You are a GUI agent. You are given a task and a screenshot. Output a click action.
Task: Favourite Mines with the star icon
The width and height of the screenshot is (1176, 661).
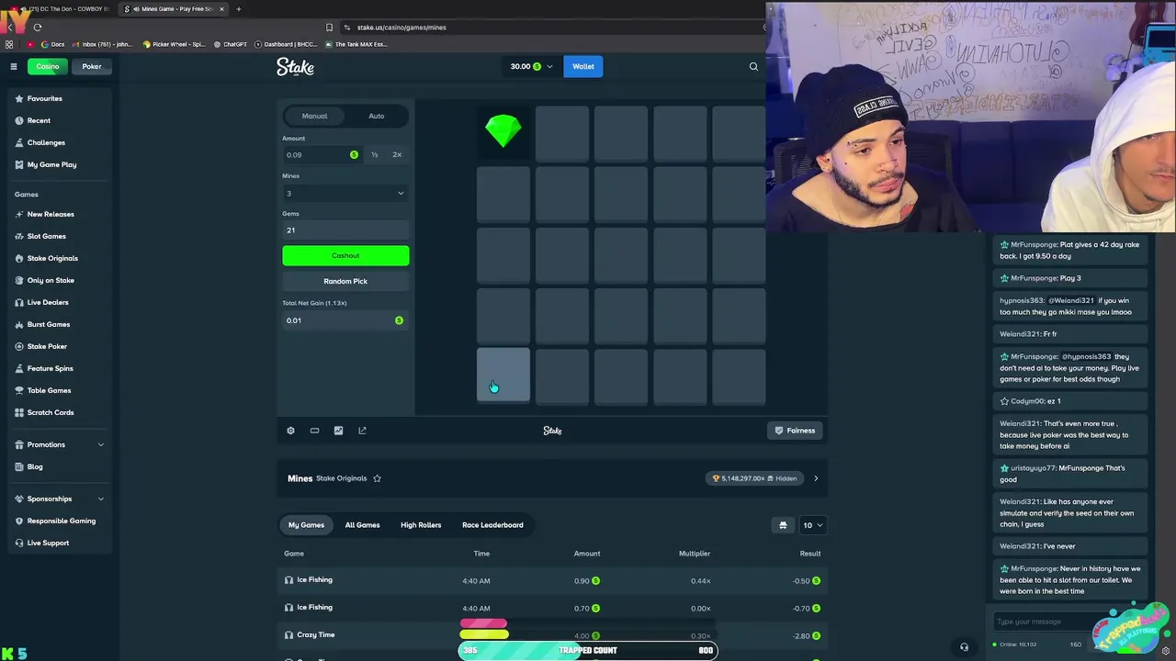pyautogui.click(x=377, y=478)
